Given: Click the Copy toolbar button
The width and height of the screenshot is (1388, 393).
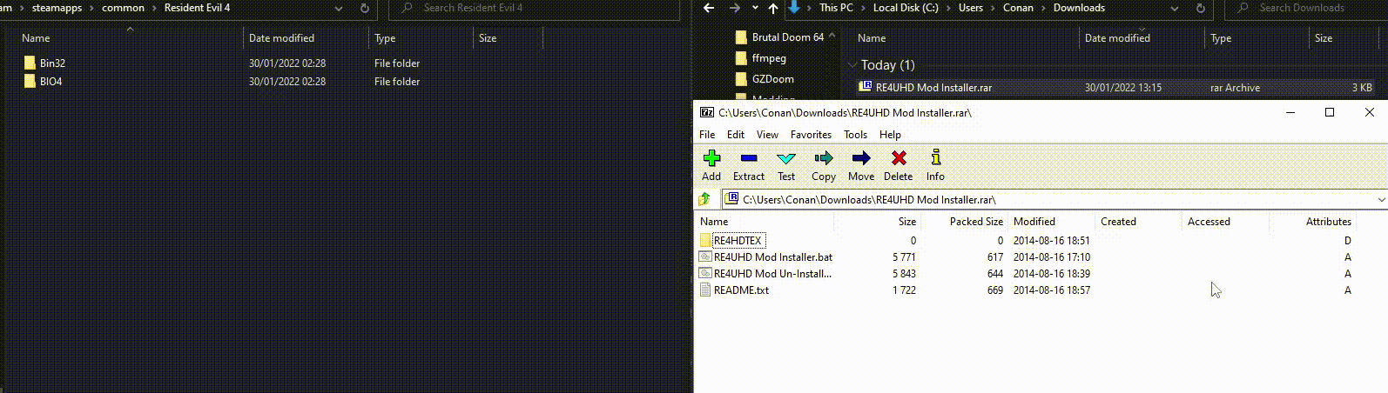Looking at the screenshot, I should pos(824,165).
